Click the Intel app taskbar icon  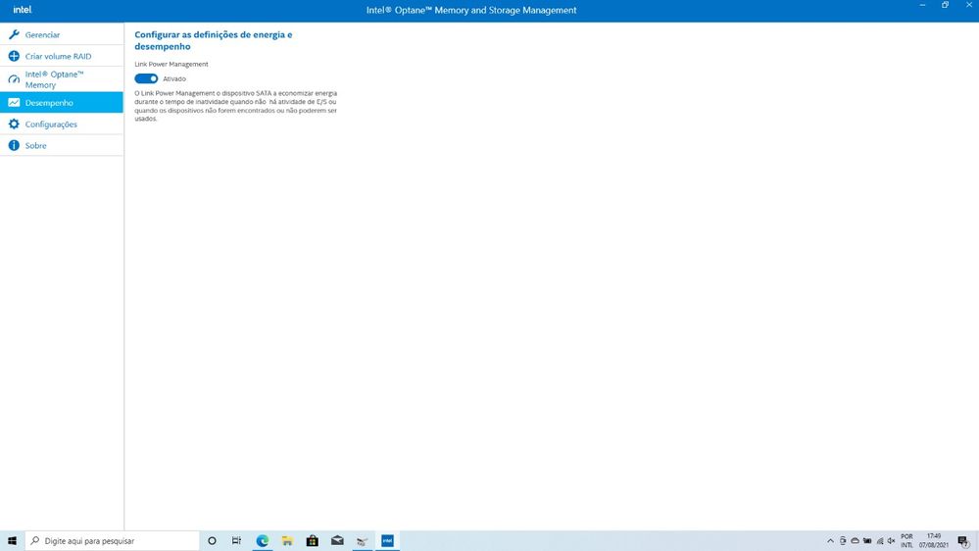pos(387,541)
